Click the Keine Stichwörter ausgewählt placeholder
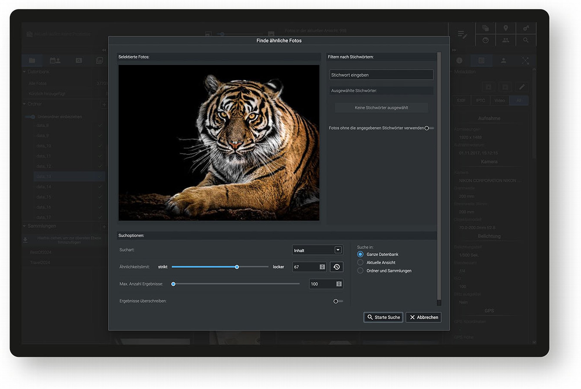The height and width of the screenshot is (389, 581). [381, 108]
